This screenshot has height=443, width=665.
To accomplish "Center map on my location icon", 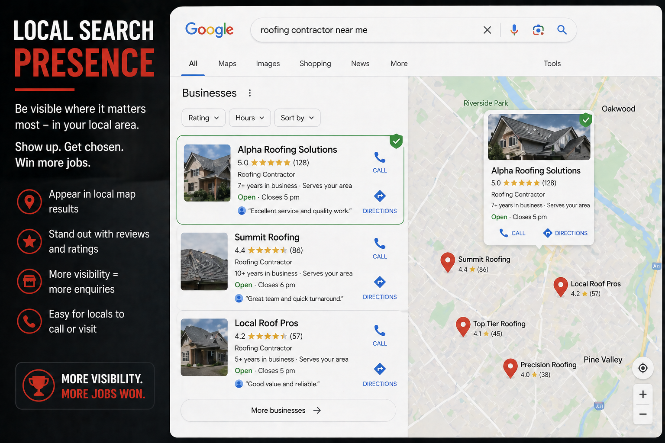I will coord(643,368).
